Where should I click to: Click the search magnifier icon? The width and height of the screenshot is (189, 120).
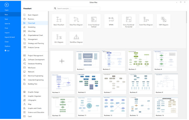coord(55,8)
